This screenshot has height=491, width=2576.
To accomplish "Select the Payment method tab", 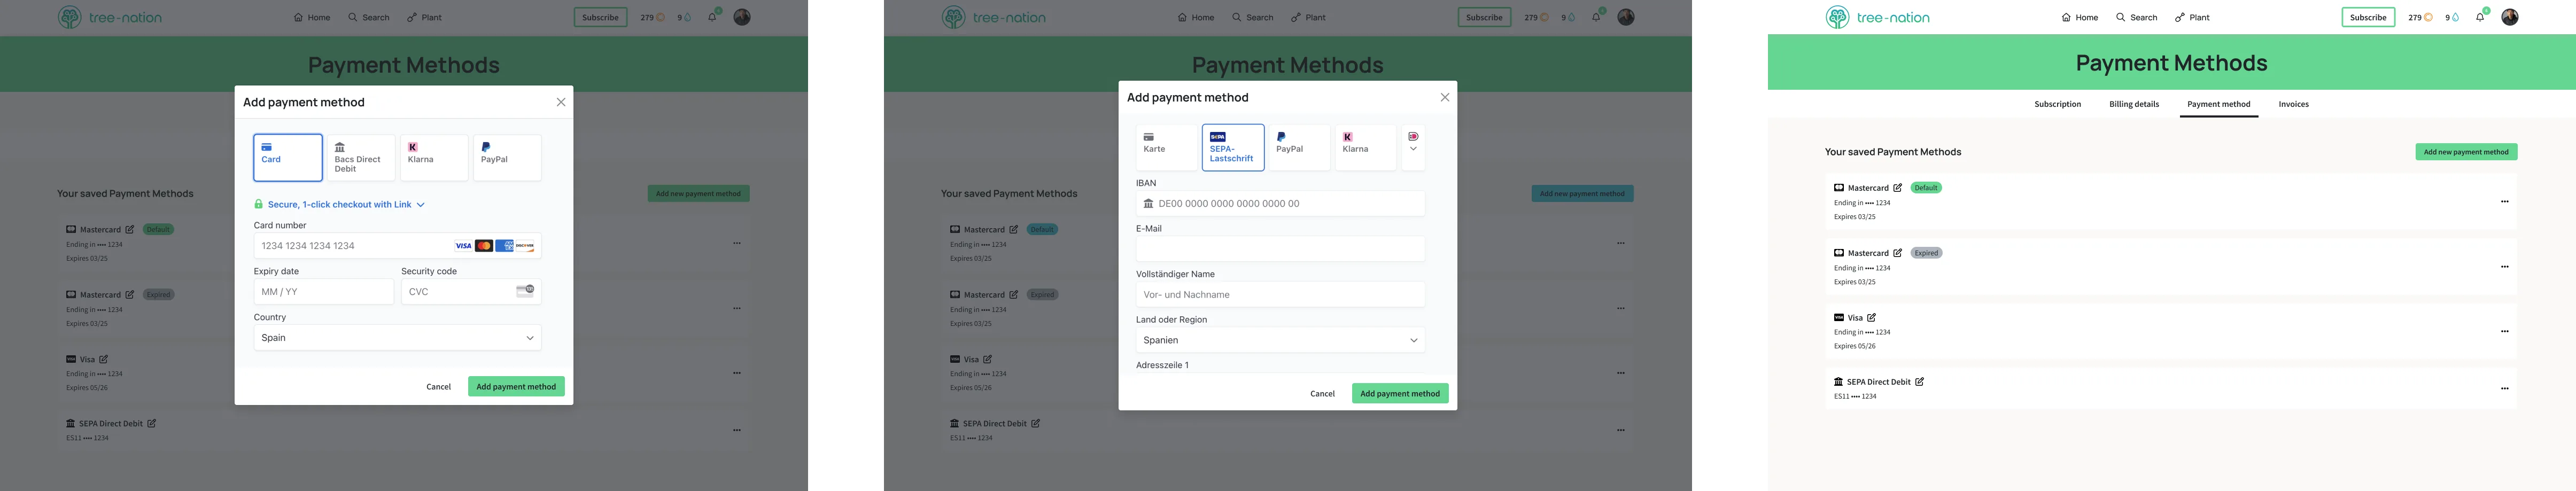I will tap(2218, 104).
